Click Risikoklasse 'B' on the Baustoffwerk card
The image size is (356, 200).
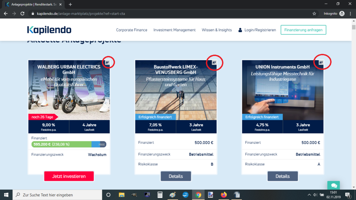tap(212, 164)
